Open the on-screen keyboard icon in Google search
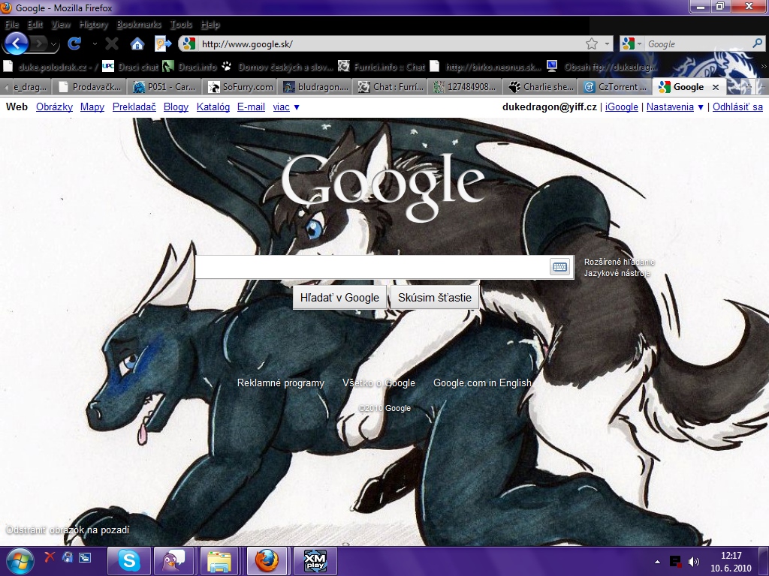769x576 pixels. pyautogui.click(x=559, y=266)
